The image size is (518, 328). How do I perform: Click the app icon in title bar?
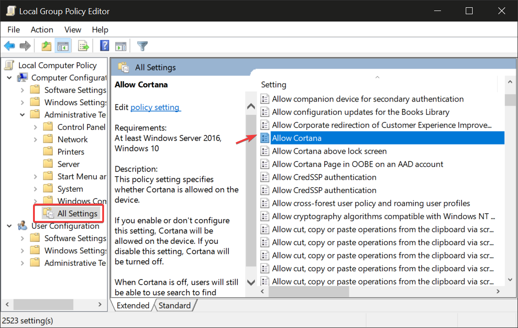tap(11, 11)
